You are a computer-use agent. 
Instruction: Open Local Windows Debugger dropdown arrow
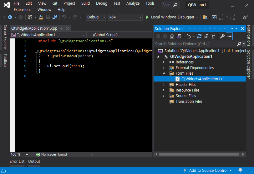point(197,17)
